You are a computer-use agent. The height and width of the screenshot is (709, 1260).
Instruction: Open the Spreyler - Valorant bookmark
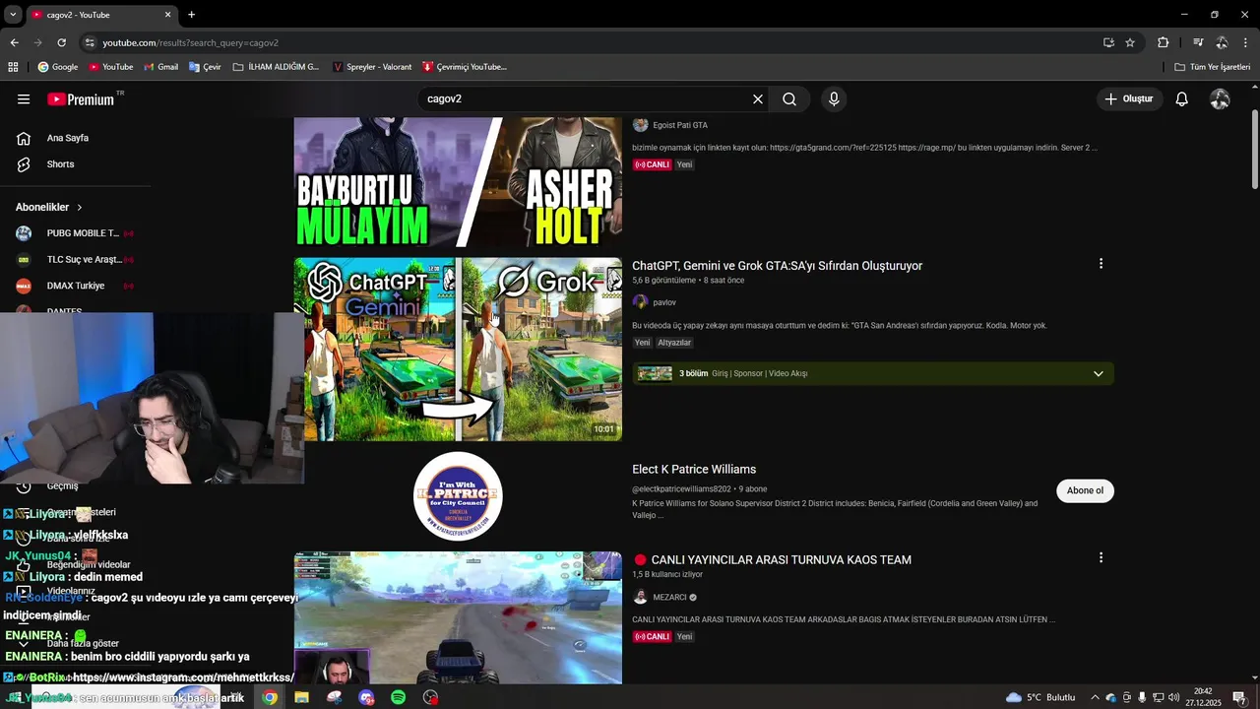coord(372,67)
